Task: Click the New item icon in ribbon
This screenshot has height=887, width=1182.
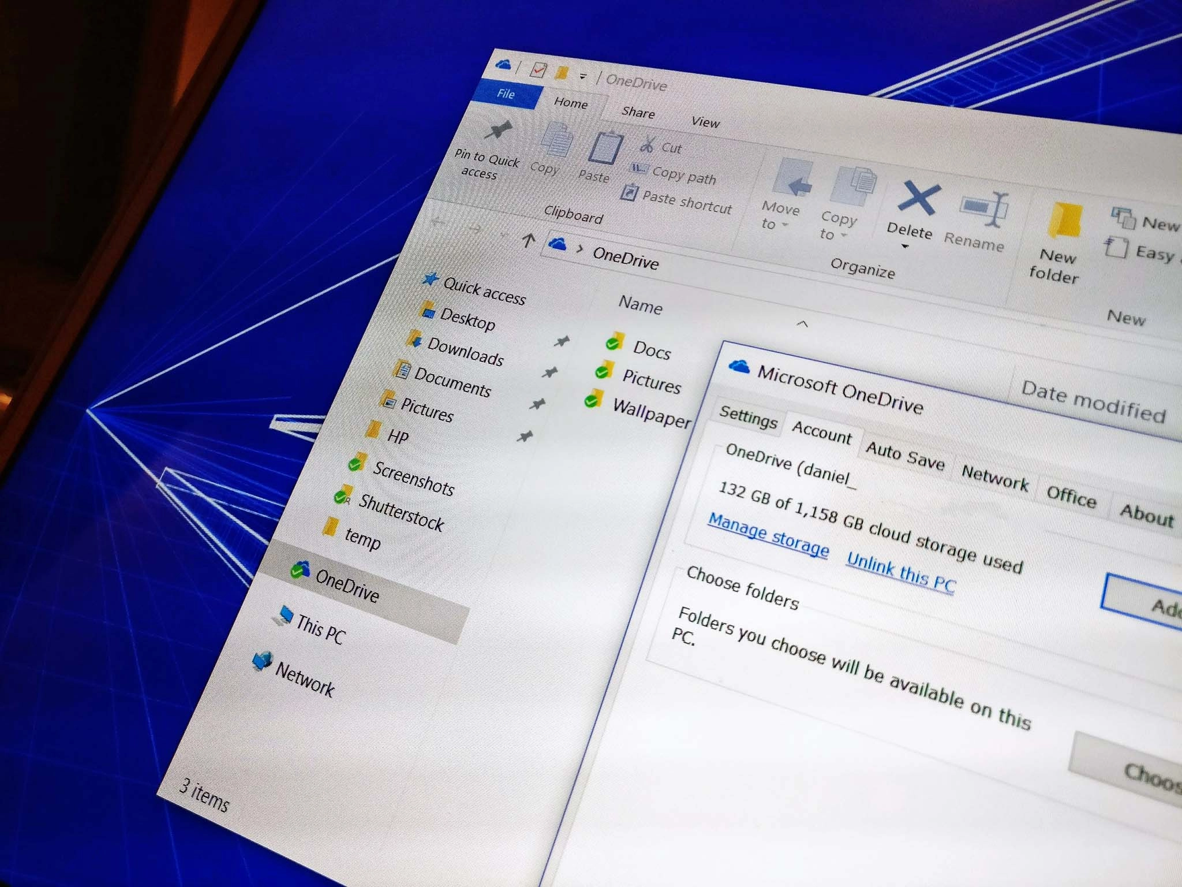Action: coord(1124,218)
